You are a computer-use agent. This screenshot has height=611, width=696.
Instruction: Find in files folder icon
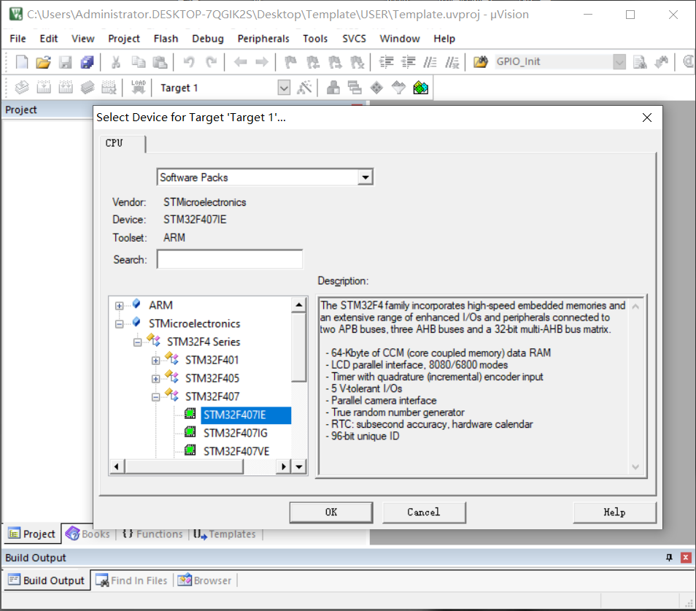click(x=481, y=62)
